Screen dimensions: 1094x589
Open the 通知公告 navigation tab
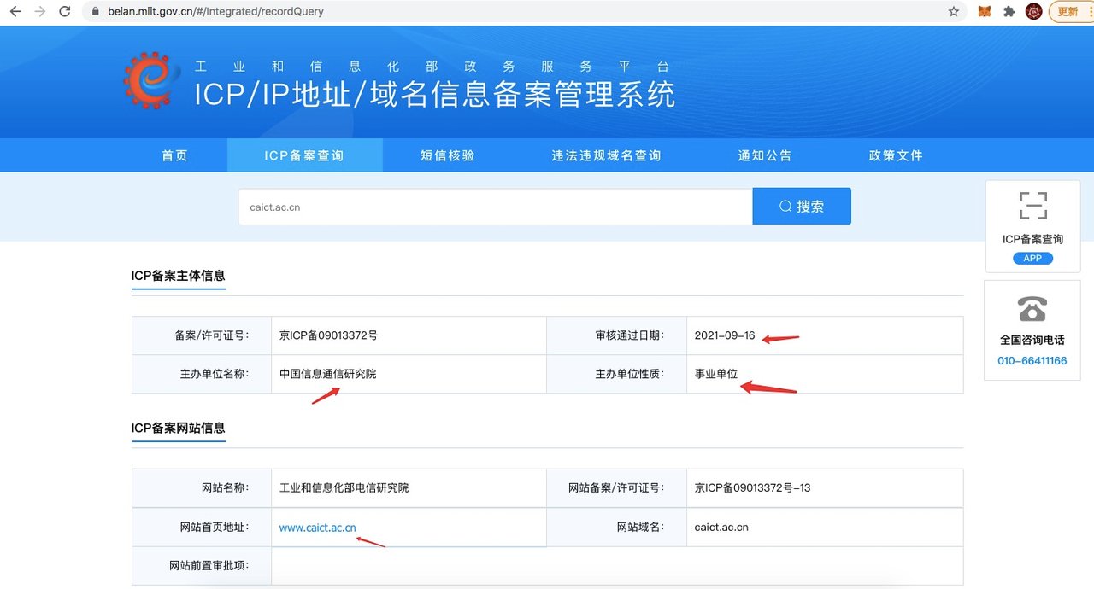click(766, 155)
